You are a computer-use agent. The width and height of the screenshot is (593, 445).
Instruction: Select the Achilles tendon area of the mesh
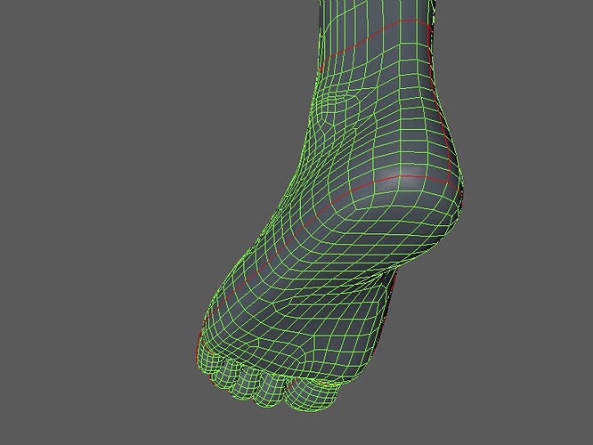439,94
